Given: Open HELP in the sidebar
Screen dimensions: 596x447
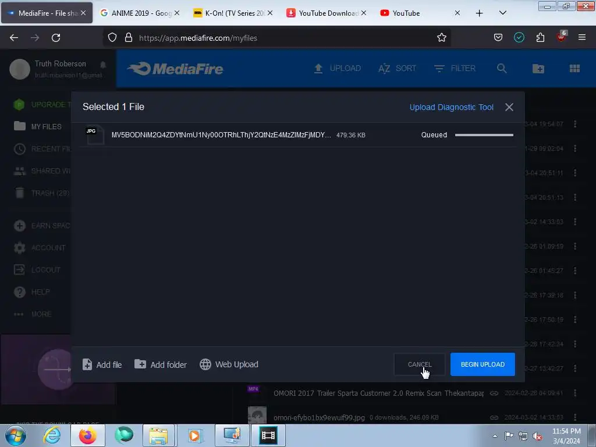Looking at the screenshot, I should click(32, 292).
